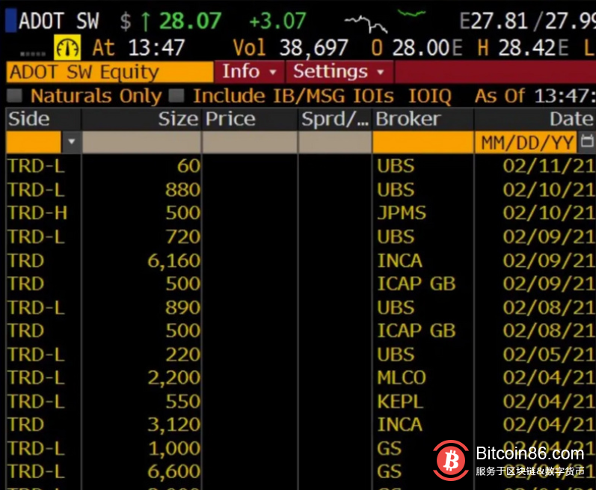596x490 pixels.
Task: Click the ADOT SW Equity security field
Action: pos(108,73)
